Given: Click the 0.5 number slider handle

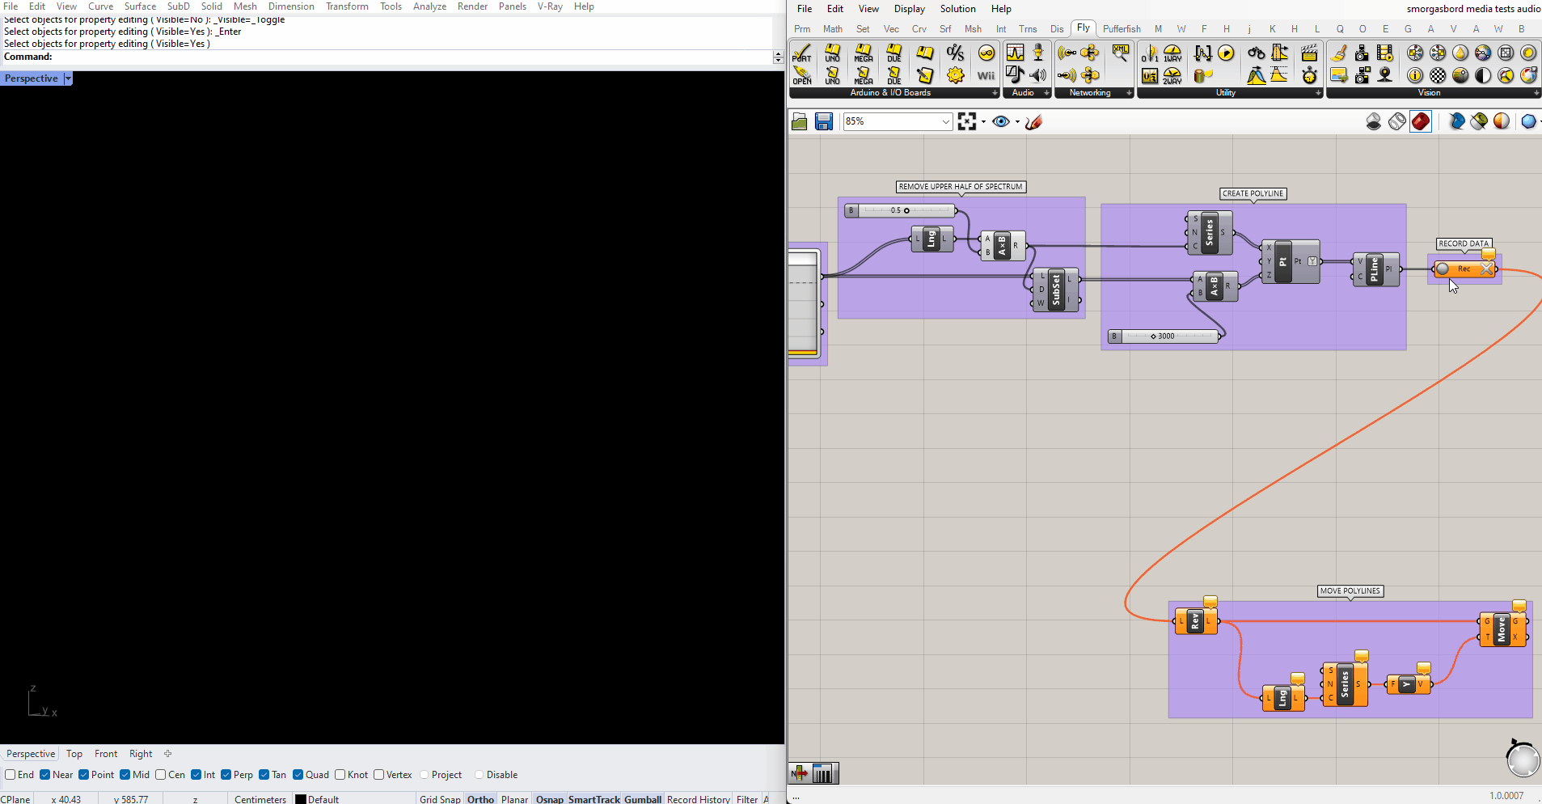Looking at the screenshot, I should pos(906,210).
